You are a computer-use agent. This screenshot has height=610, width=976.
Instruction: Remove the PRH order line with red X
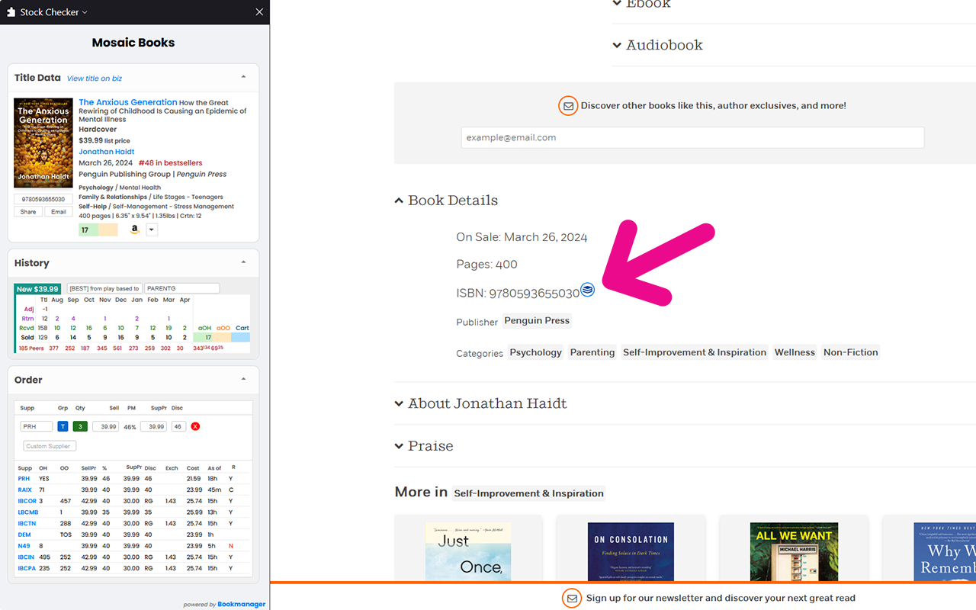click(x=195, y=426)
